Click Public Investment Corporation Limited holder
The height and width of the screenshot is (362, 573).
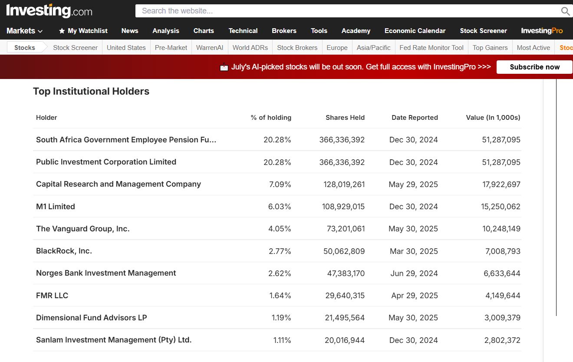[x=106, y=162]
